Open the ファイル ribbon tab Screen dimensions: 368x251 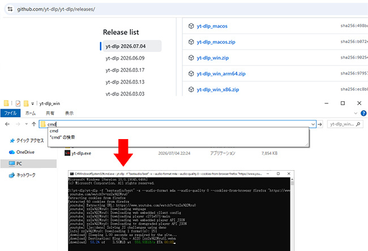click(10, 113)
